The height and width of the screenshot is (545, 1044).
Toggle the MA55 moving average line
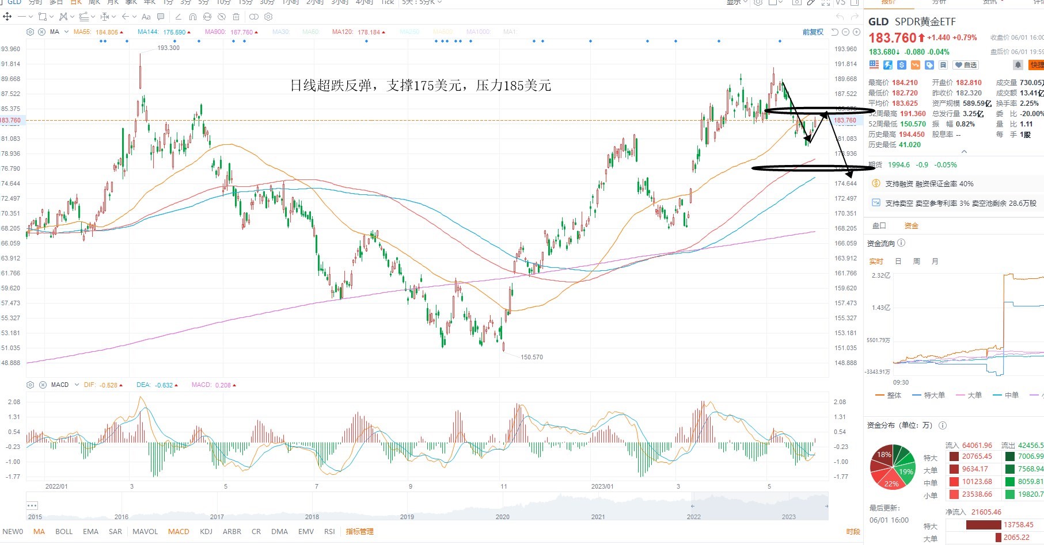[98, 32]
